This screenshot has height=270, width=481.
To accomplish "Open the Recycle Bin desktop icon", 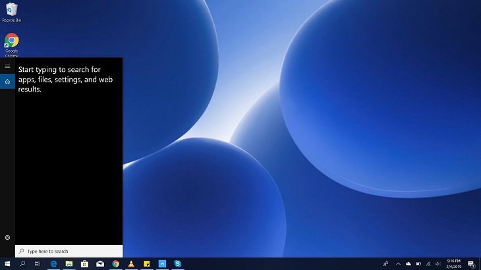I will click(12, 13).
